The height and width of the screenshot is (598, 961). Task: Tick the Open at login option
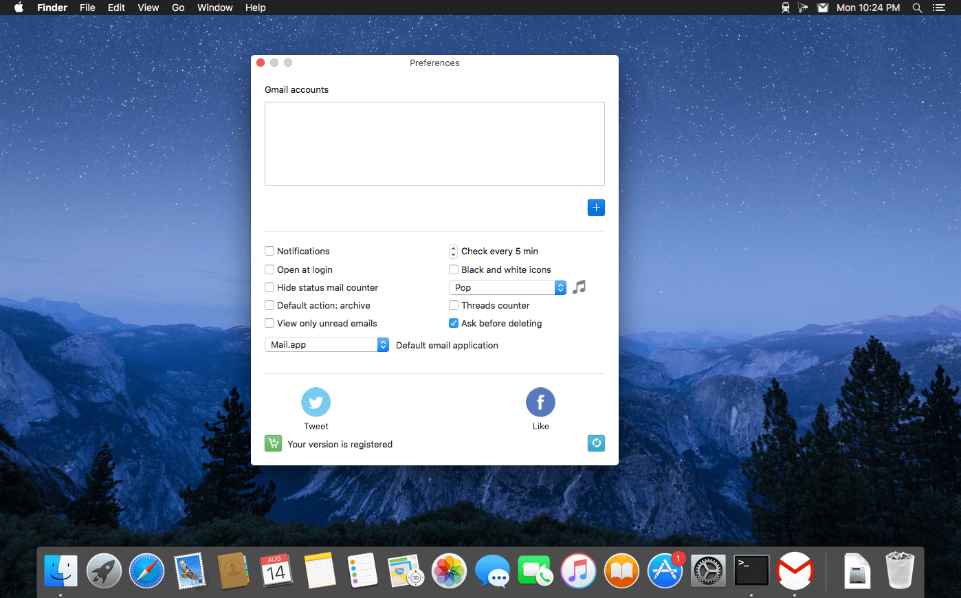269,270
